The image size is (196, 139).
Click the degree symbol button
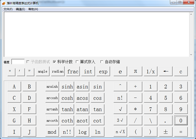coord(11,72)
